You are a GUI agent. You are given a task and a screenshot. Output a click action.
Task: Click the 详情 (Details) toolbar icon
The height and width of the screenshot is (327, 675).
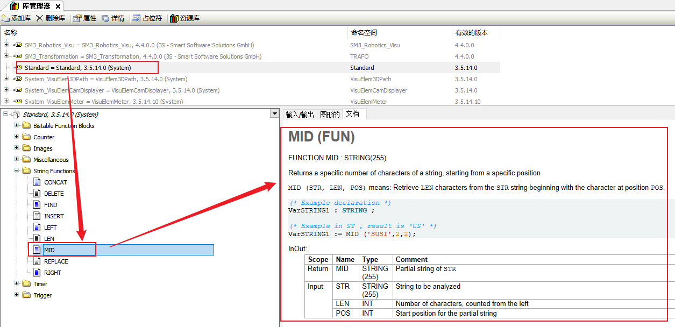[x=105, y=18]
